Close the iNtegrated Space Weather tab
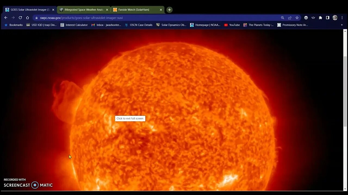 (x=107, y=10)
